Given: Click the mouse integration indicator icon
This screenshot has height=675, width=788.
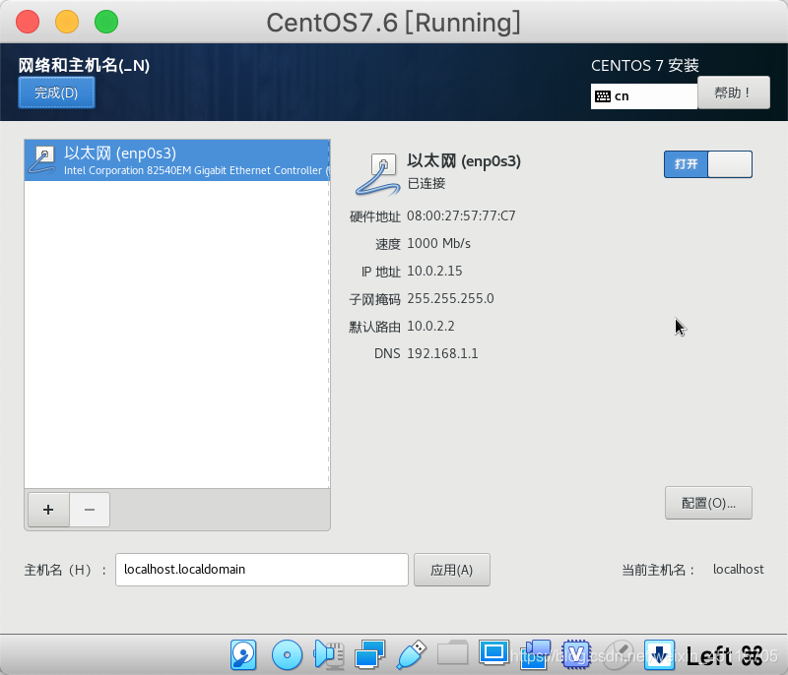Looking at the screenshot, I should tap(619, 655).
